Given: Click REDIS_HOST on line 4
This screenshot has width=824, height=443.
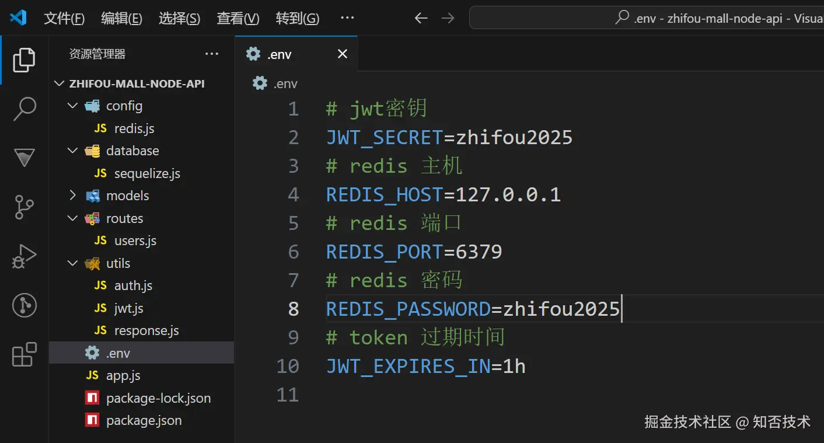Looking at the screenshot, I should click(x=385, y=195).
